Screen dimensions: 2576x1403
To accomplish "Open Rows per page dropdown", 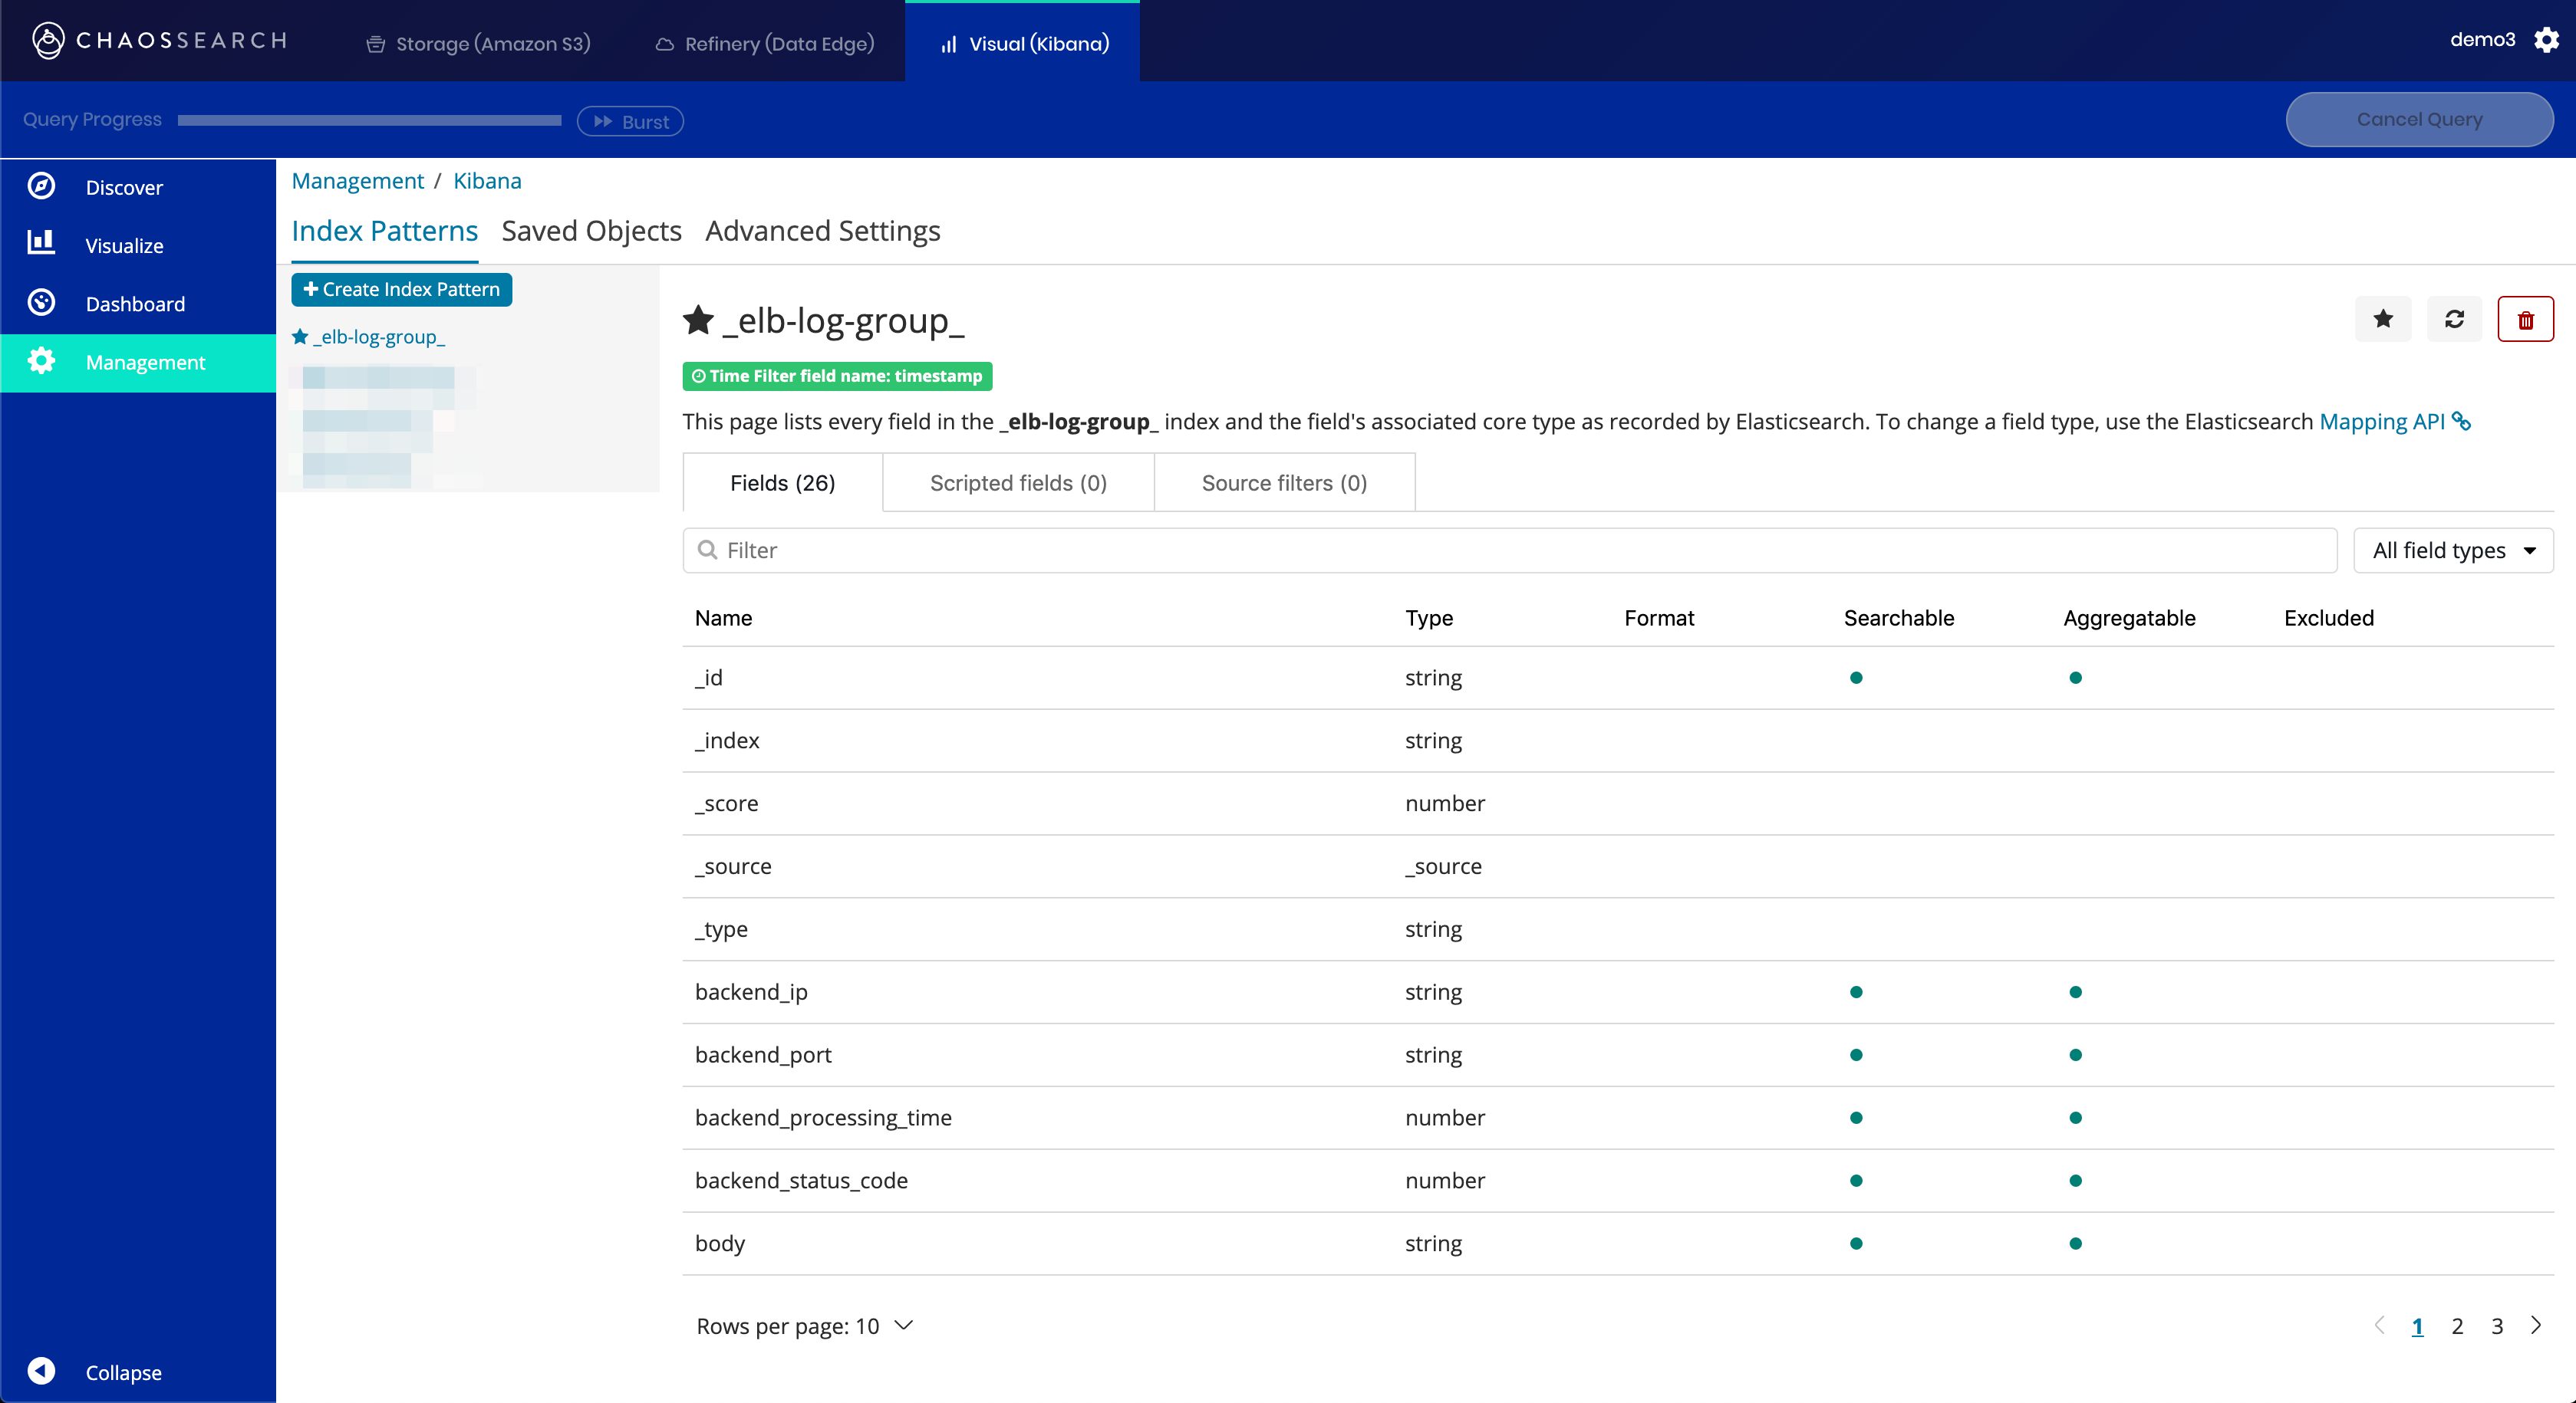I will click(x=804, y=1326).
